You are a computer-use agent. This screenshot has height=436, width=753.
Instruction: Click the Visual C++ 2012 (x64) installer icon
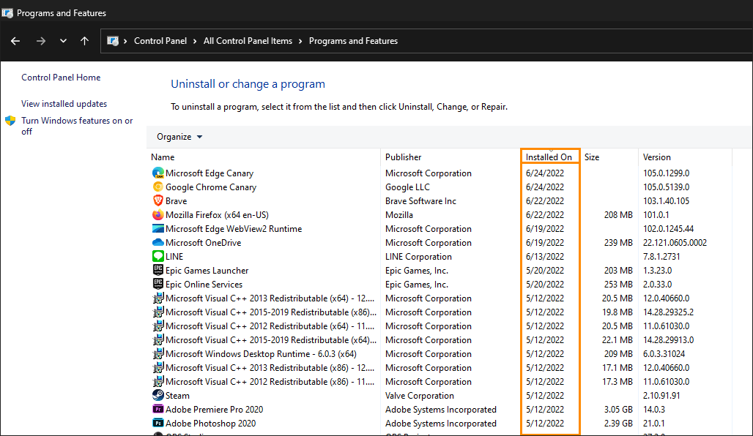[x=158, y=326]
